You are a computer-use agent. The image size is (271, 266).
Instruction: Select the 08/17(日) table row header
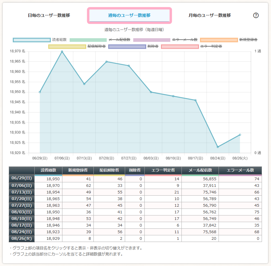pos(22,225)
